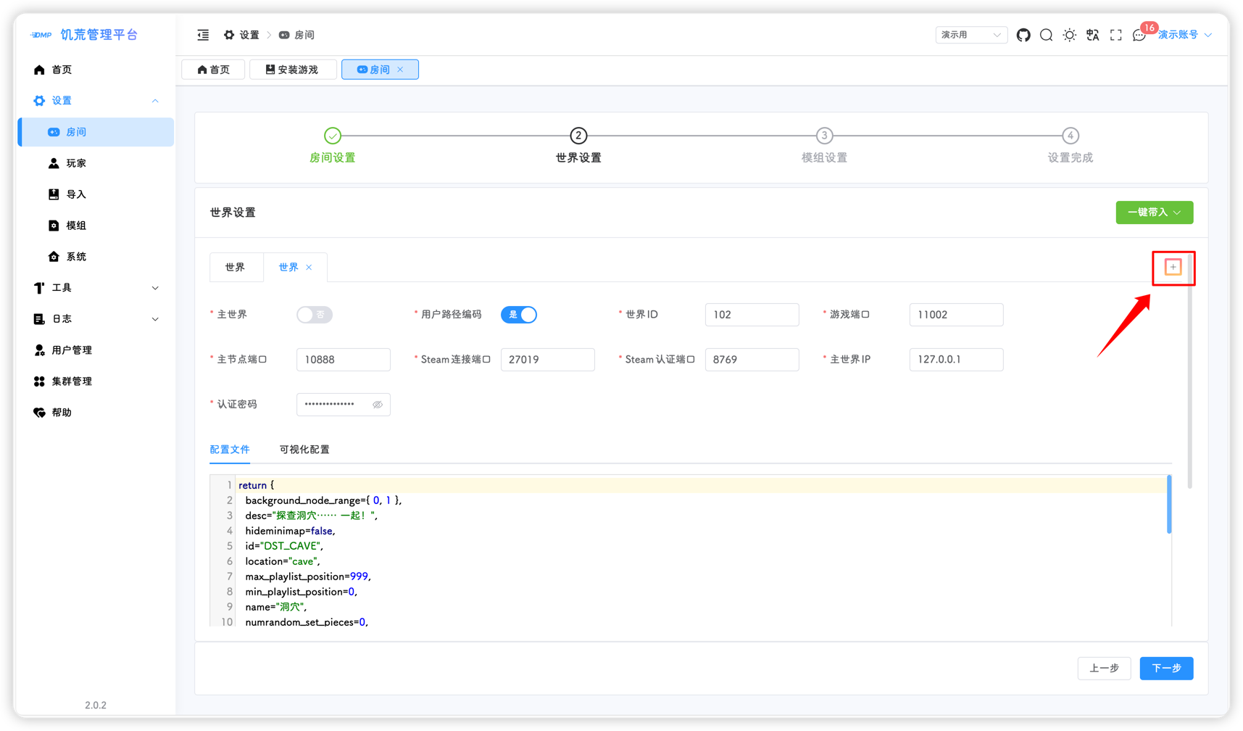Go back with the 上一步 button
Screen dimensions: 1243x731
pyautogui.click(x=1104, y=668)
